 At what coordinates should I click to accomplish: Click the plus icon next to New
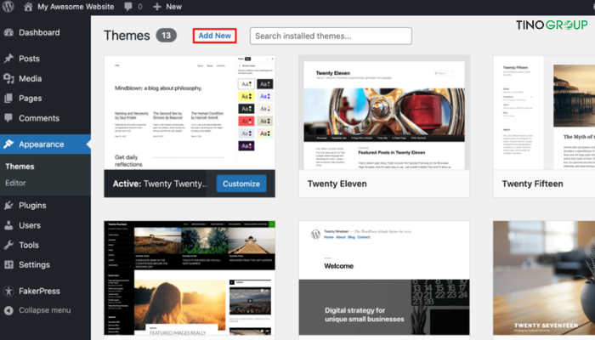click(x=157, y=7)
